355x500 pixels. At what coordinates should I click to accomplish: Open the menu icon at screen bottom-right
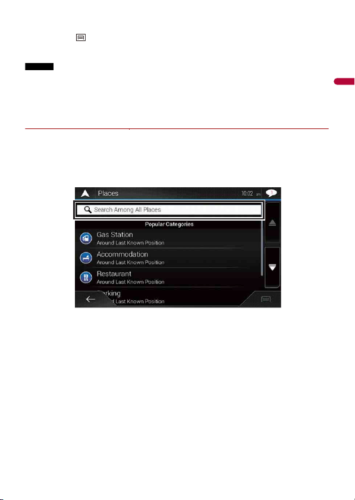coord(266,299)
